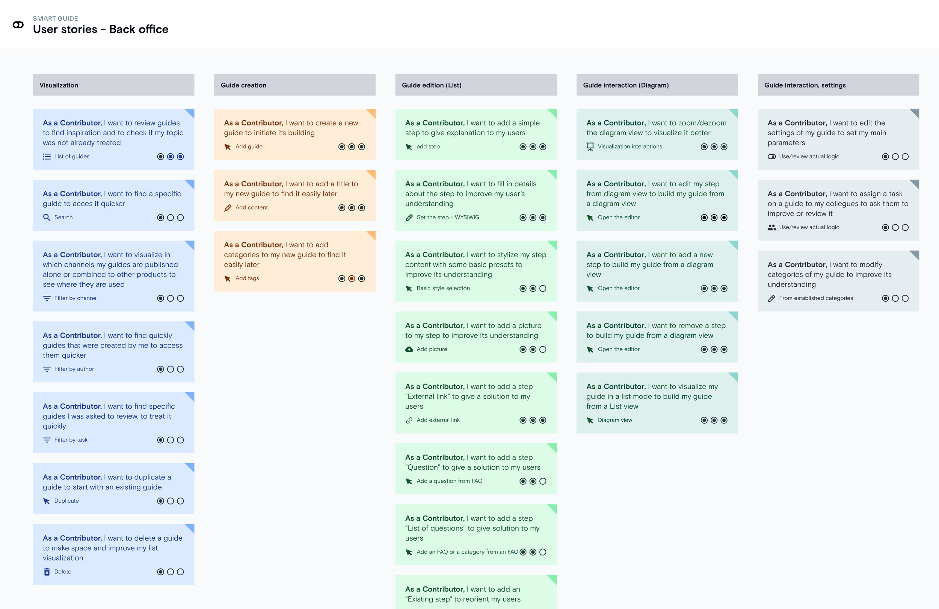Select third radio dot on Search card
This screenshot has width=939, height=609.
tap(180, 218)
